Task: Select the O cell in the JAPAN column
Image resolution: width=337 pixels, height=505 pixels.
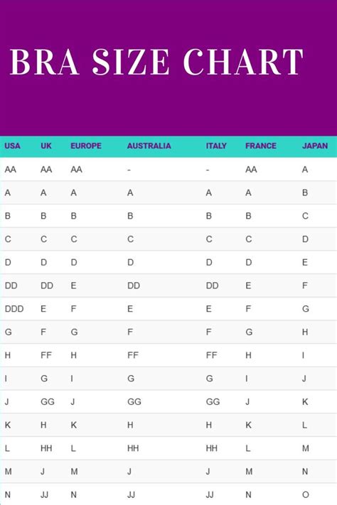Action: 306,494
